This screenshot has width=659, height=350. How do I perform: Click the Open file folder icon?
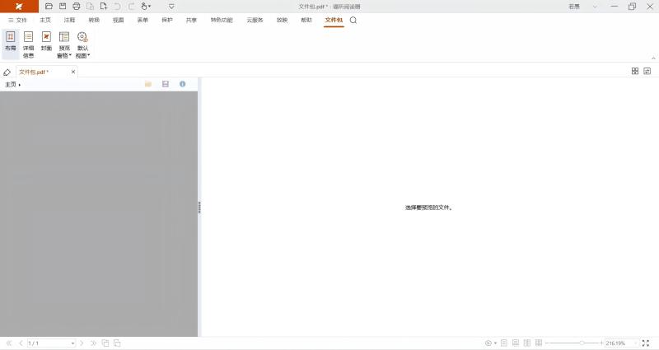(49, 6)
